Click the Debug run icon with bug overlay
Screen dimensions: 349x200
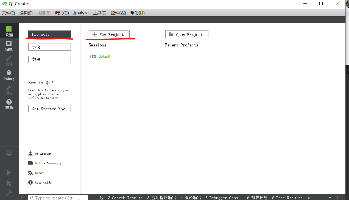pos(9,183)
